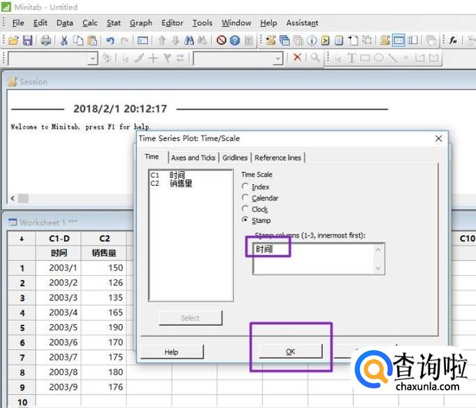Click the magnifier zoom icon

[x=315, y=57]
